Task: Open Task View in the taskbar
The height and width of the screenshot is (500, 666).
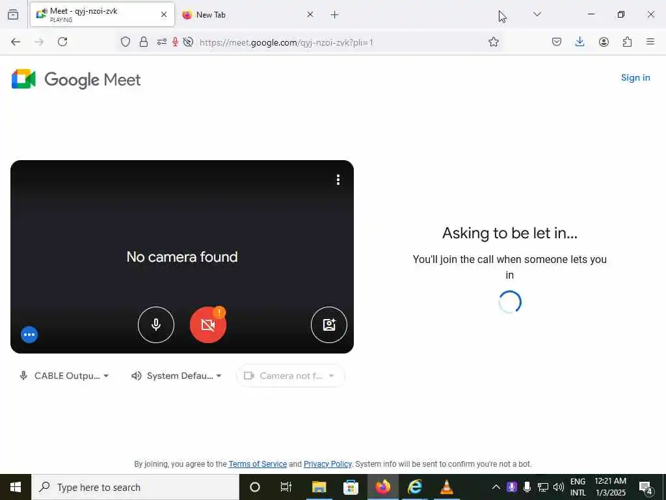Action: pyautogui.click(x=286, y=487)
